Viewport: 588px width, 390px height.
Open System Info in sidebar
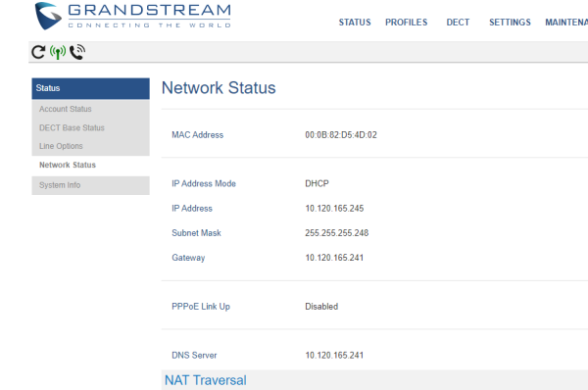60,185
